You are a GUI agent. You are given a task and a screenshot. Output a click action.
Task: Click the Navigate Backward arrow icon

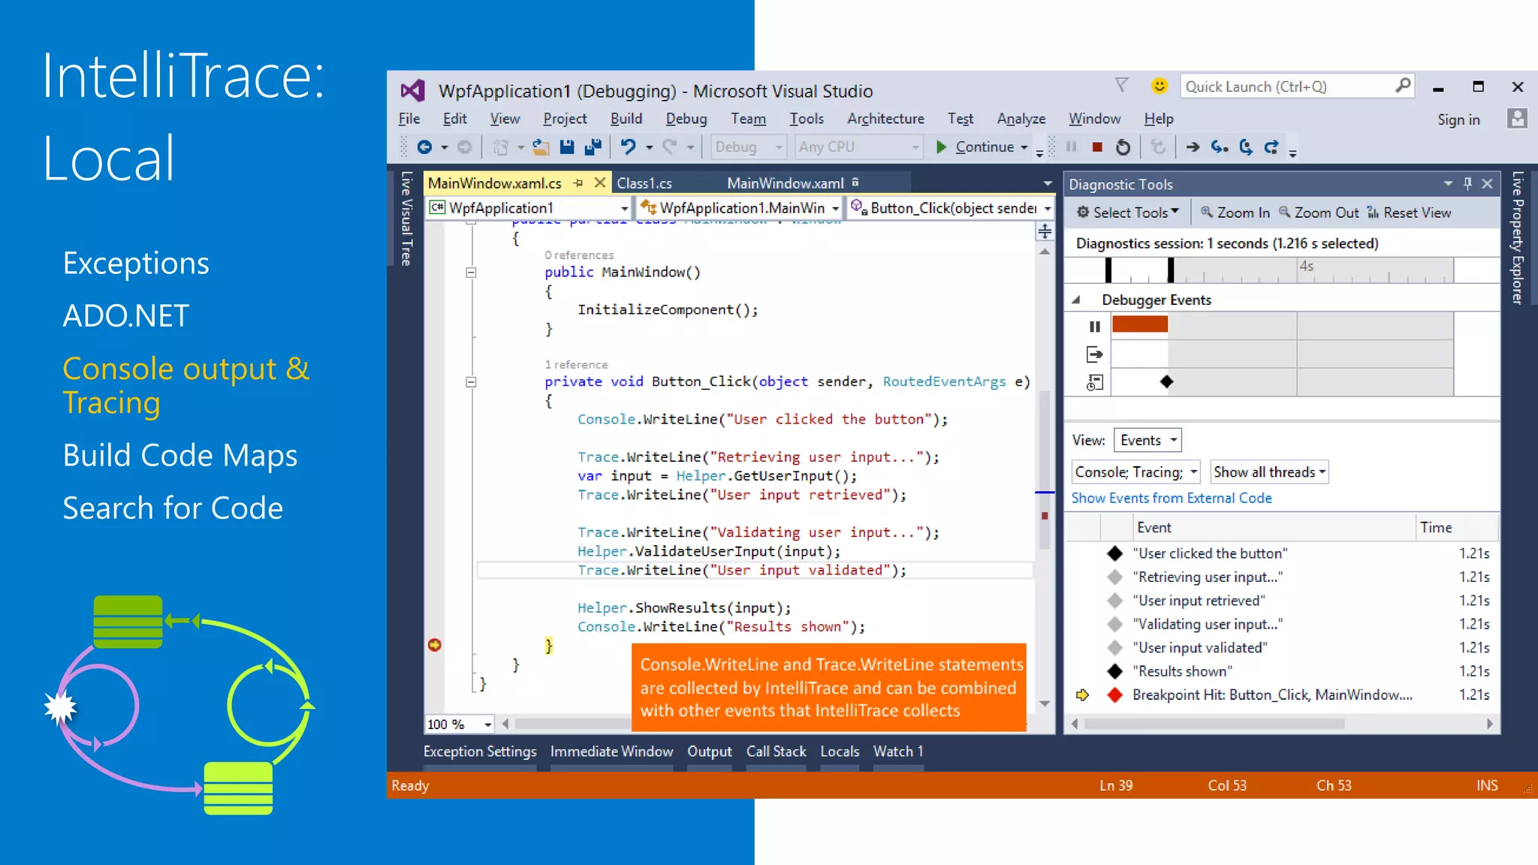pyautogui.click(x=424, y=147)
